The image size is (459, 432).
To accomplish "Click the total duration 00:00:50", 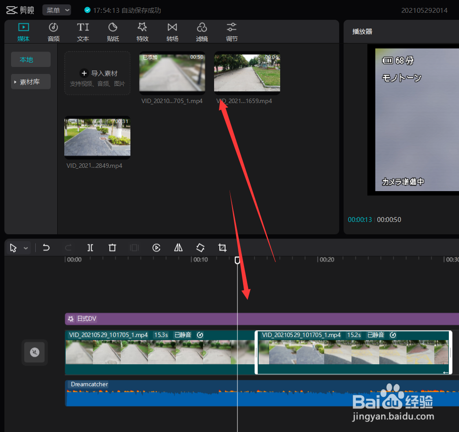I will point(389,219).
